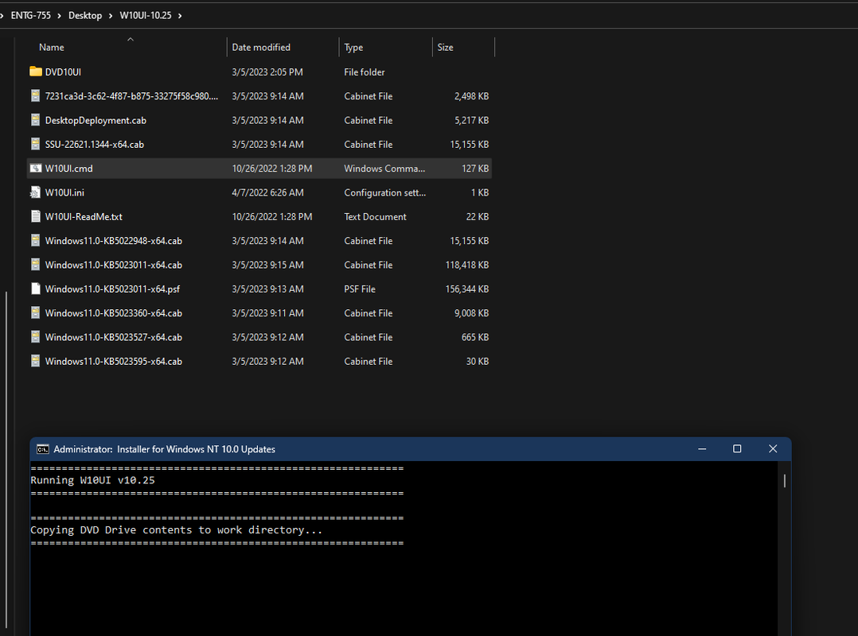Click the Installer window title text

164,449
